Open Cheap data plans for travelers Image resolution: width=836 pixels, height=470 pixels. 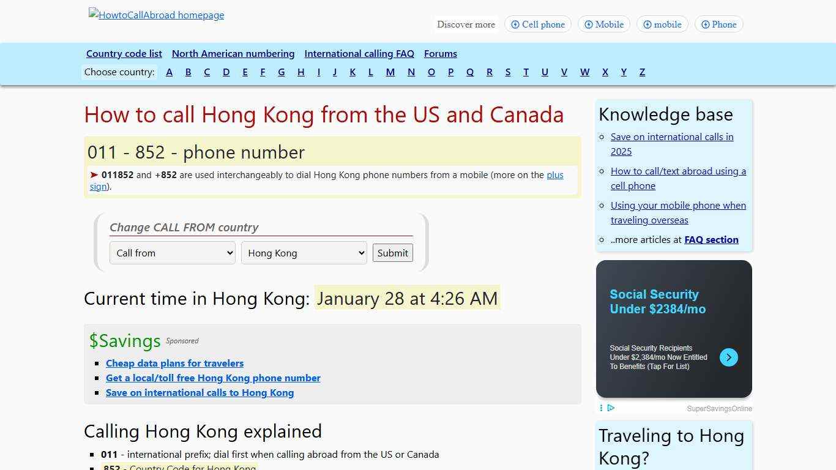pos(174,363)
